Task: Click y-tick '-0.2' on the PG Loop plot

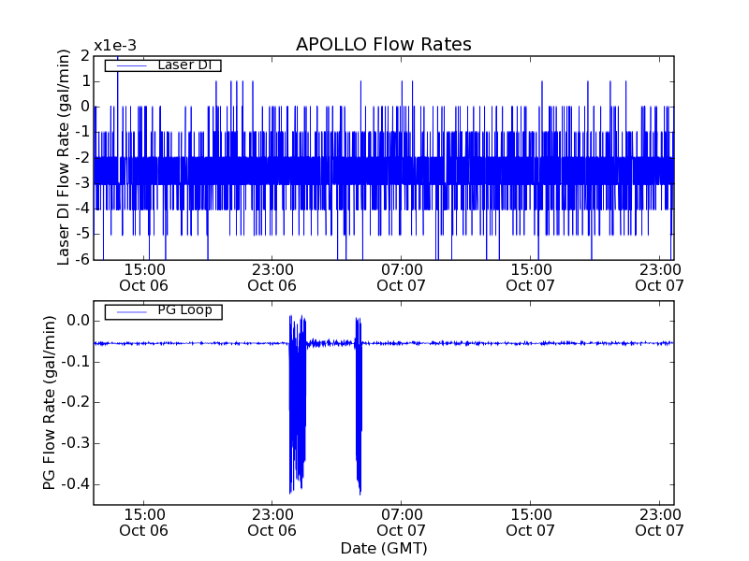Action: 77,402
